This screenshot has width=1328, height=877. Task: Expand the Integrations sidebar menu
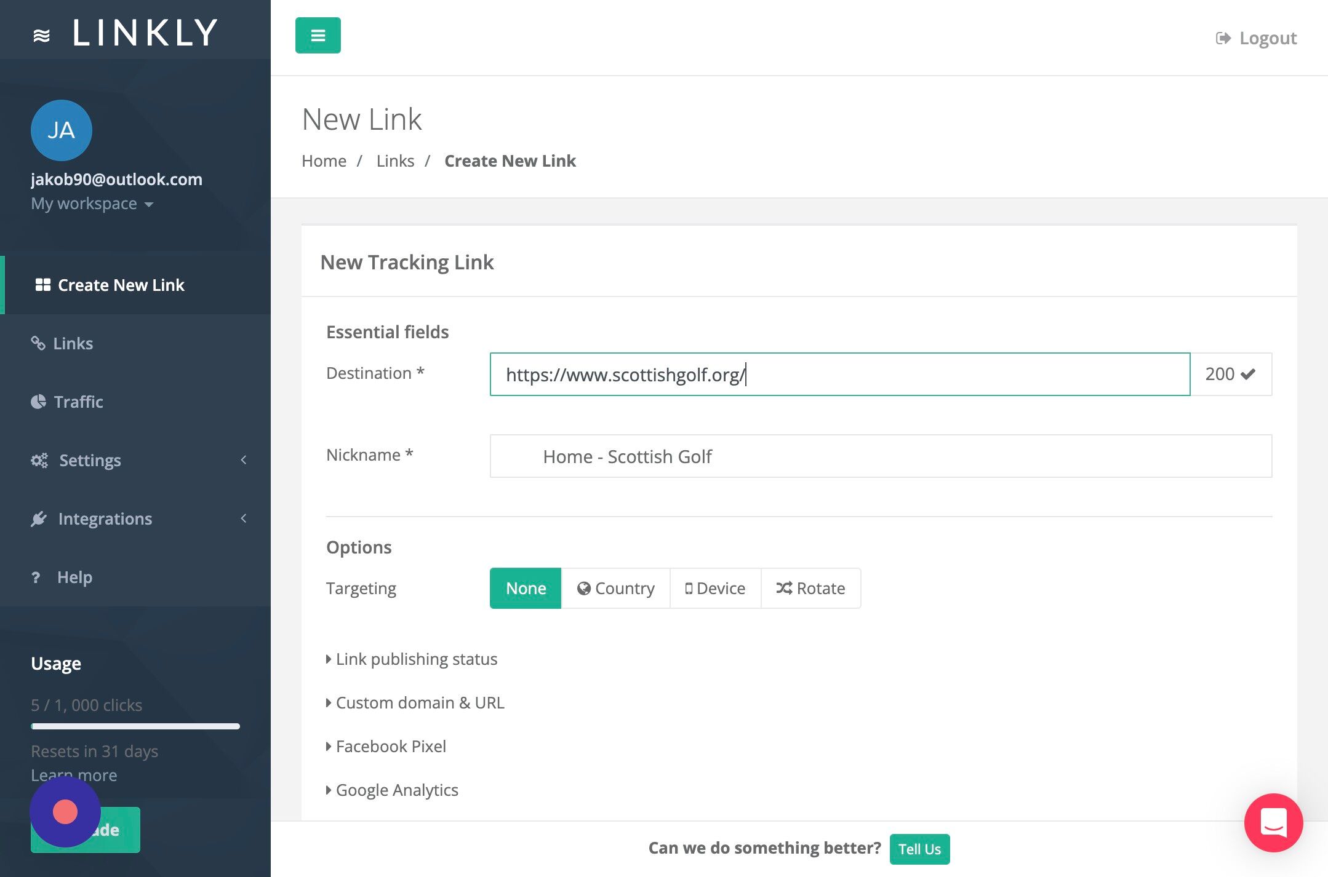(105, 518)
